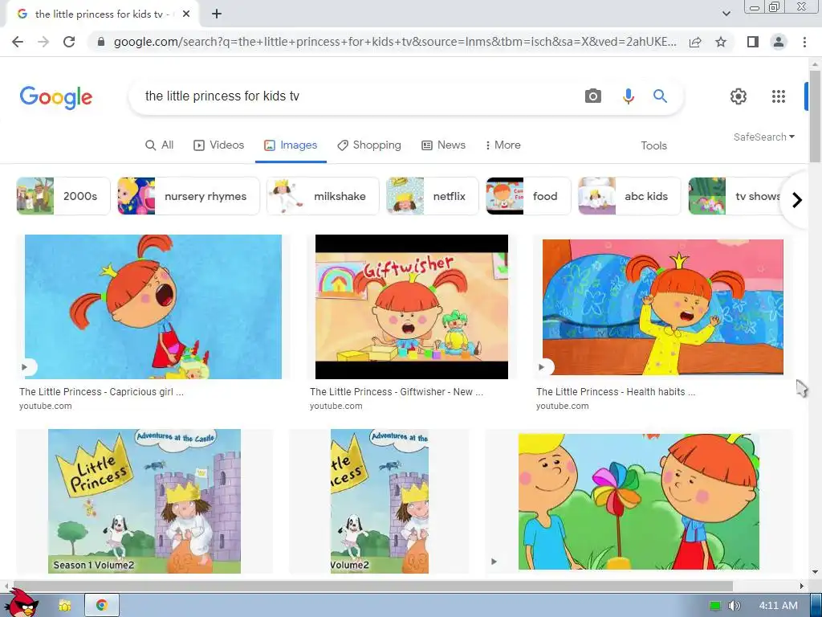Open The Little Princess - Capricious girl link
The height and width of the screenshot is (617, 822).
point(101,392)
